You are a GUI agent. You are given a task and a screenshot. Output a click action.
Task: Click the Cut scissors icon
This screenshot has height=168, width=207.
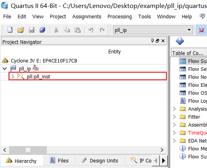coord(56,30)
